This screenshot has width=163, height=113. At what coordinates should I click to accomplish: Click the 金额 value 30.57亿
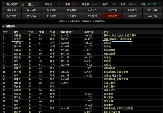tap(152, 5)
